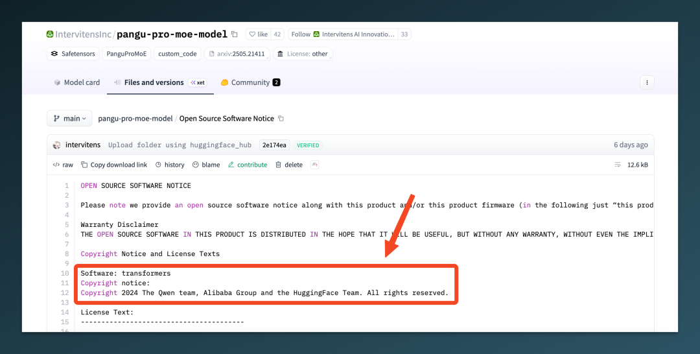Viewport: 700px width, 354px height.
Task: Toggle line wrap icon beside file size
Action: coord(618,165)
